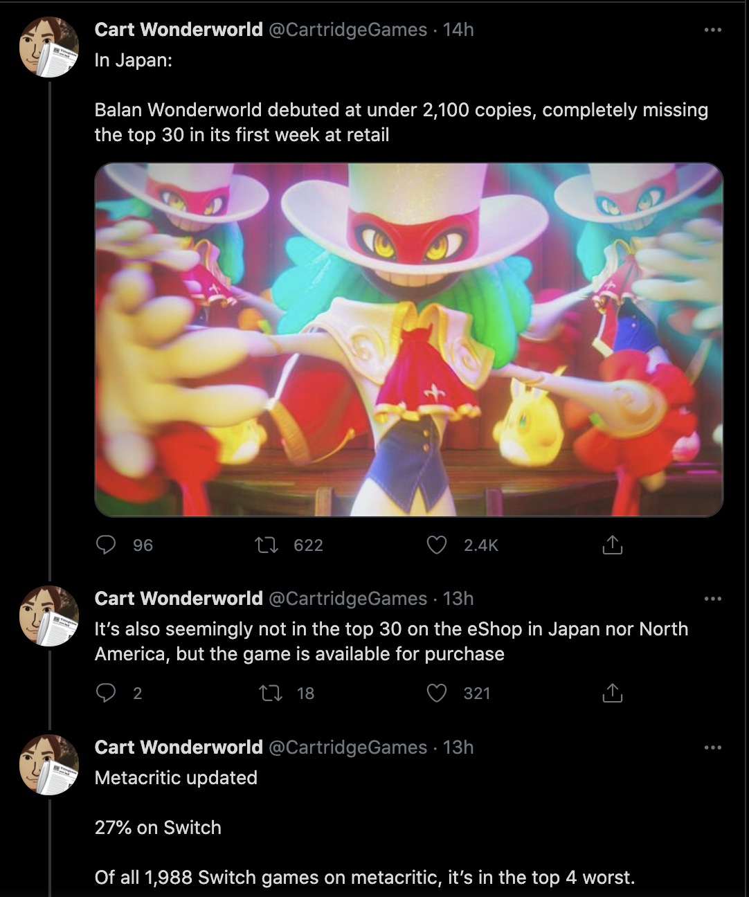
Task: Like the tweet with 2.4K likes
Action: coord(437,545)
